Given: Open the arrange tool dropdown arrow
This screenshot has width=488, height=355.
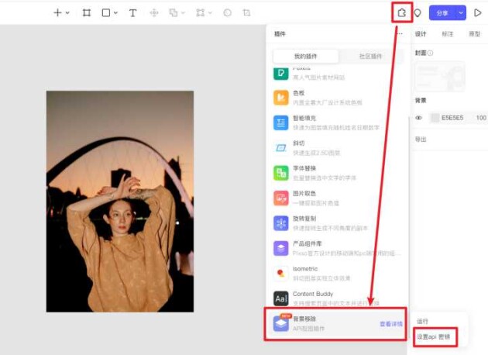Looking at the screenshot, I should click(x=210, y=13).
